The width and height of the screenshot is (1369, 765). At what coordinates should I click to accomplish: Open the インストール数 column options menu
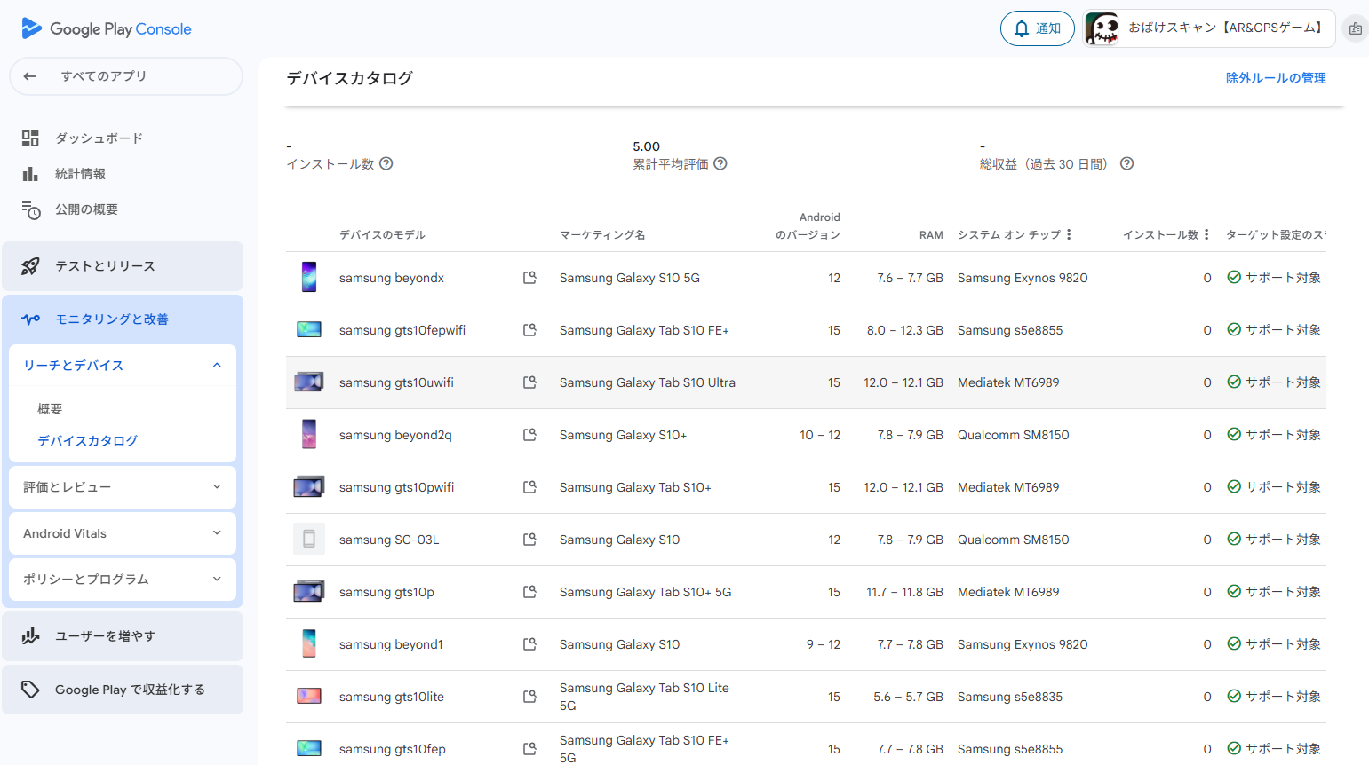pos(1206,234)
